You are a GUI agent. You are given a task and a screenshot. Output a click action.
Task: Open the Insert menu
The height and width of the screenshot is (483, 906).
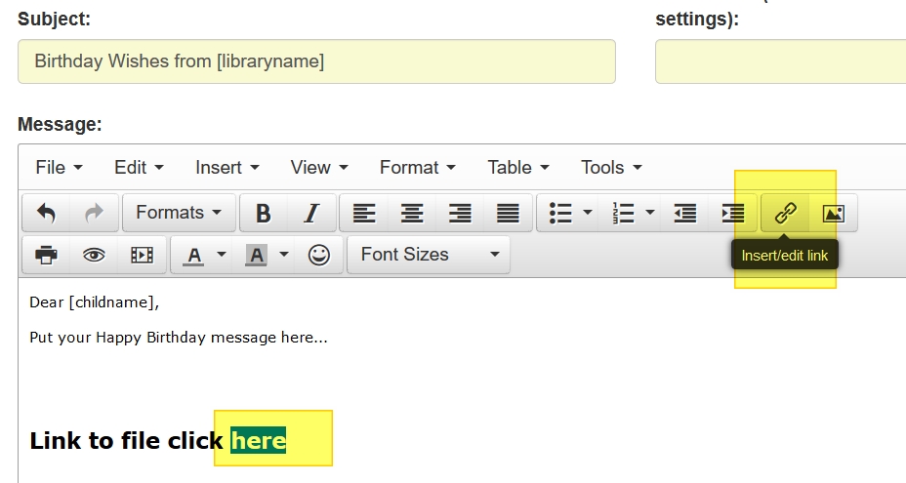pos(226,168)
